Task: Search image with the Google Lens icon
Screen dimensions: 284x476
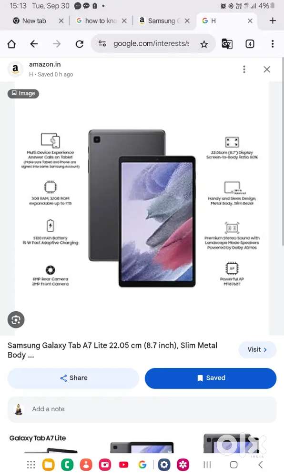Action: [16, 320]
